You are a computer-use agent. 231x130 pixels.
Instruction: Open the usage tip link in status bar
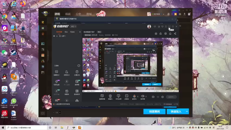(62, 104)
